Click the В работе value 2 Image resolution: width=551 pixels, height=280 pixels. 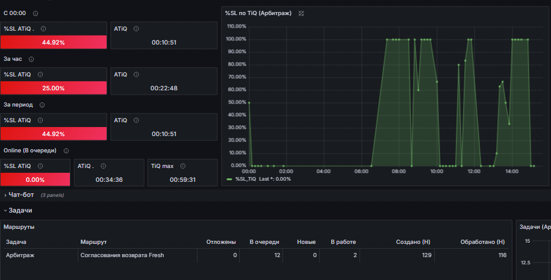pyautogui.click(x=355, y=255)
